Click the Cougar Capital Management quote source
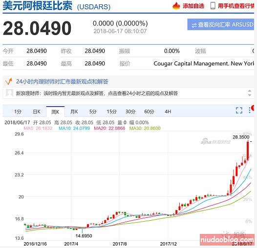Screen dimensions: 257x248 (x=204, y=63)
